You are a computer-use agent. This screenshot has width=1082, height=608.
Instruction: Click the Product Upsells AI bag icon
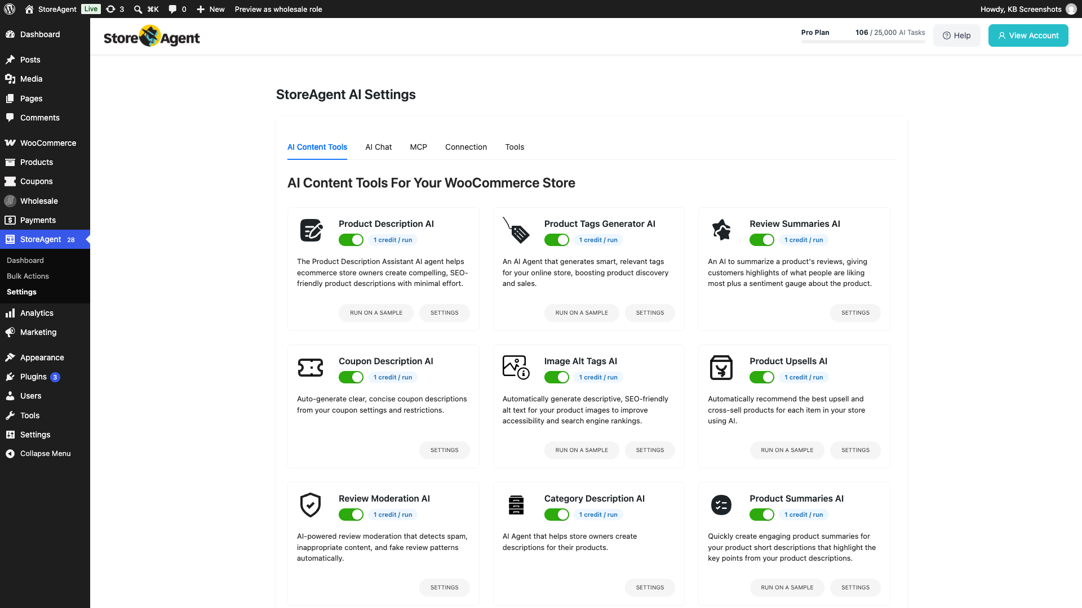pos(721,368)
